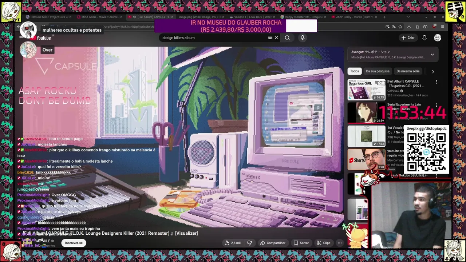
Task: Bookmark page with star icon
Action: (x=400, y=27)
